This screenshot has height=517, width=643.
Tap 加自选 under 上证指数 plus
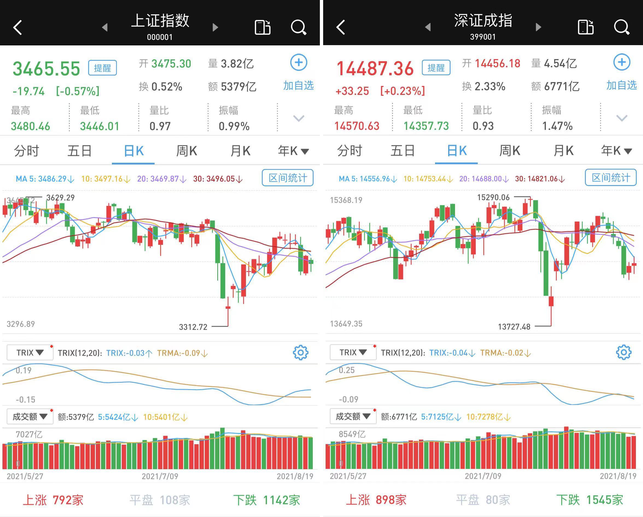click(298, 86)
